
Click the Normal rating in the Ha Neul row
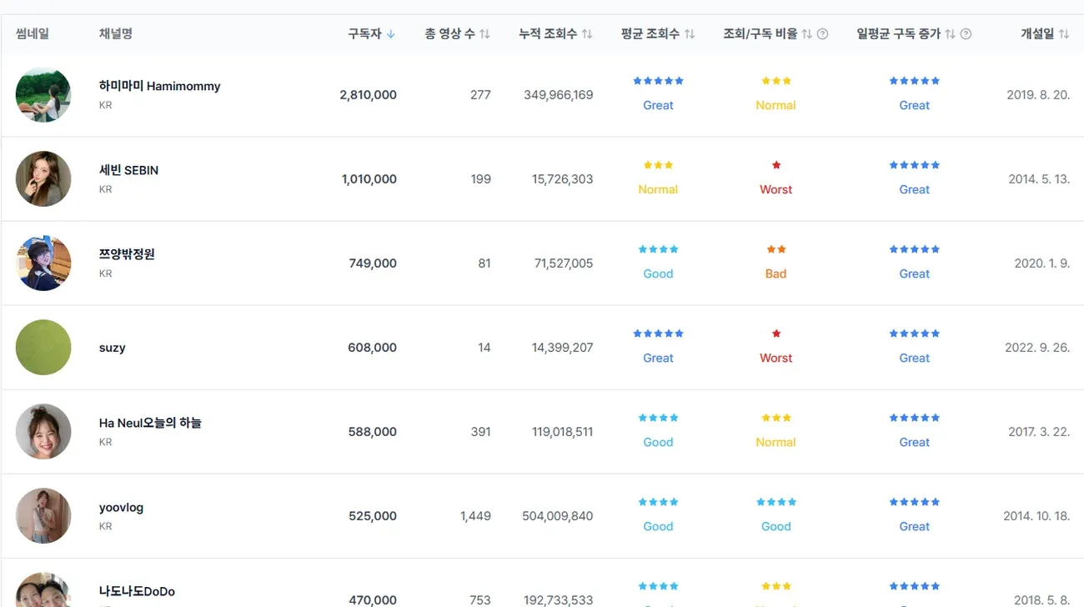[776, 442]
